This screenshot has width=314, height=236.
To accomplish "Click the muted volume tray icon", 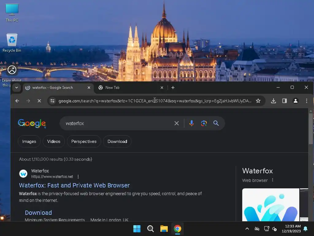I will 274,229.
